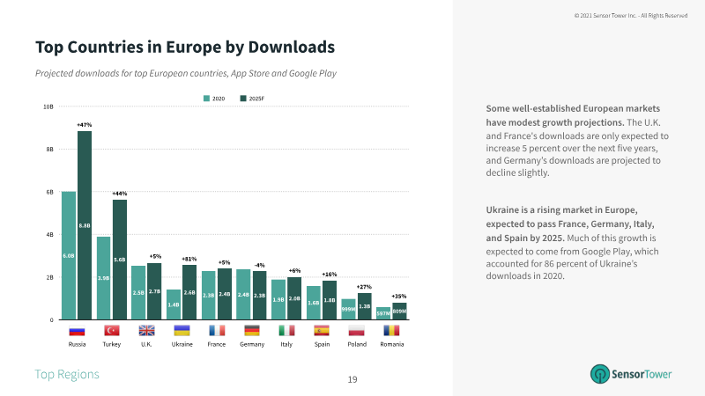Click the Italy flag icon
Viewport: 705px width, 396px height.
point(286,331)
